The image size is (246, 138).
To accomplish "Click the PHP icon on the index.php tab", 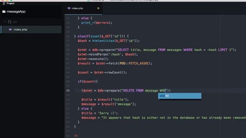I will coord(69,8).
